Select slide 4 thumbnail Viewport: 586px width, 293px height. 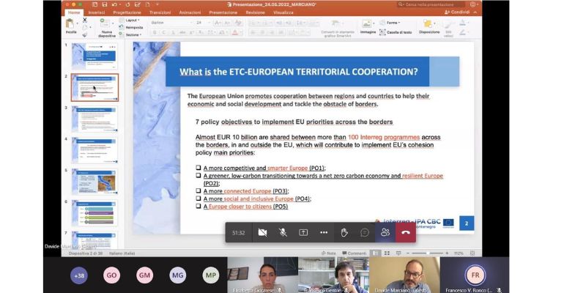[94, 150]
